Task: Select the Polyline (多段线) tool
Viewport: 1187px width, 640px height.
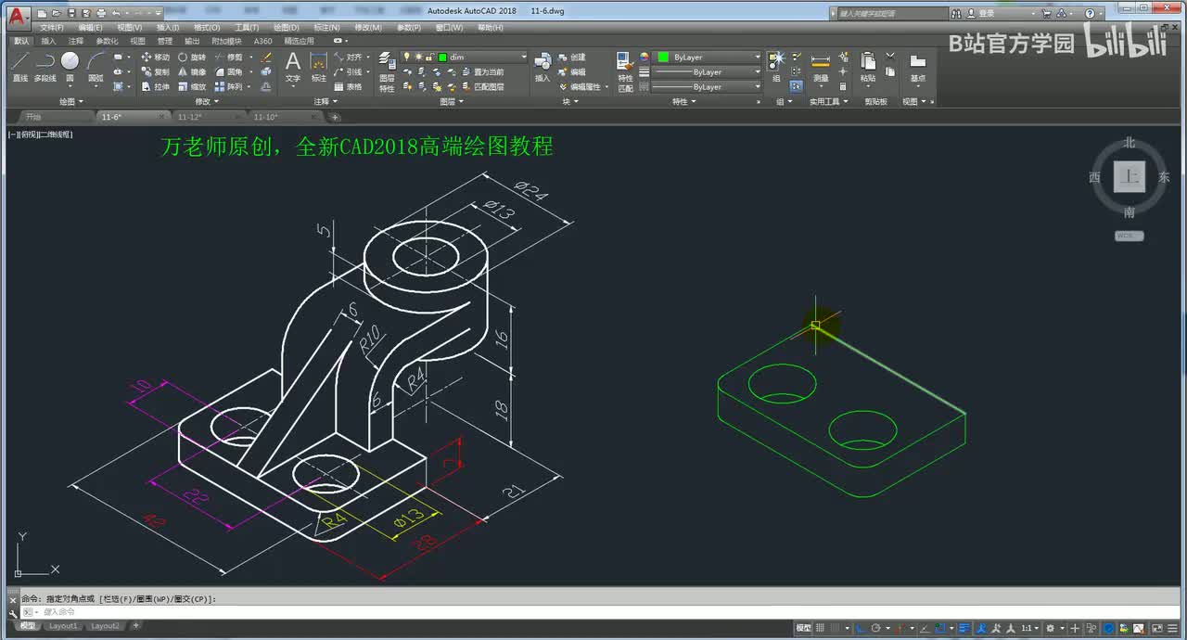Action: click(45, 67)
